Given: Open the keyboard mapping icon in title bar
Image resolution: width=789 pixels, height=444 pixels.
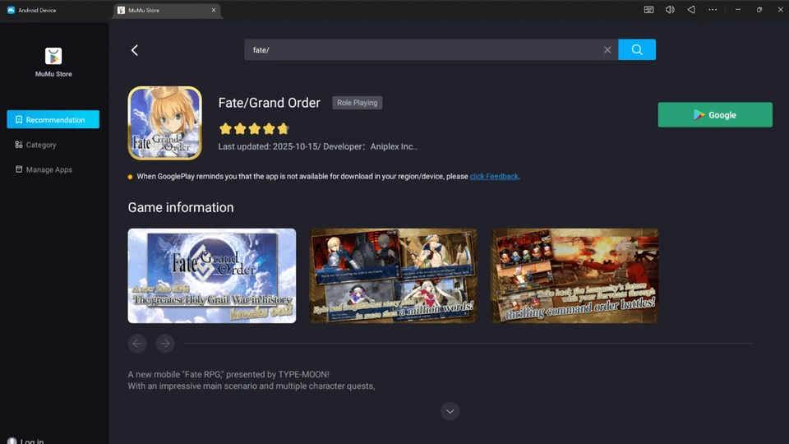Looking at the screenshot, I should (x=648, y=10).
